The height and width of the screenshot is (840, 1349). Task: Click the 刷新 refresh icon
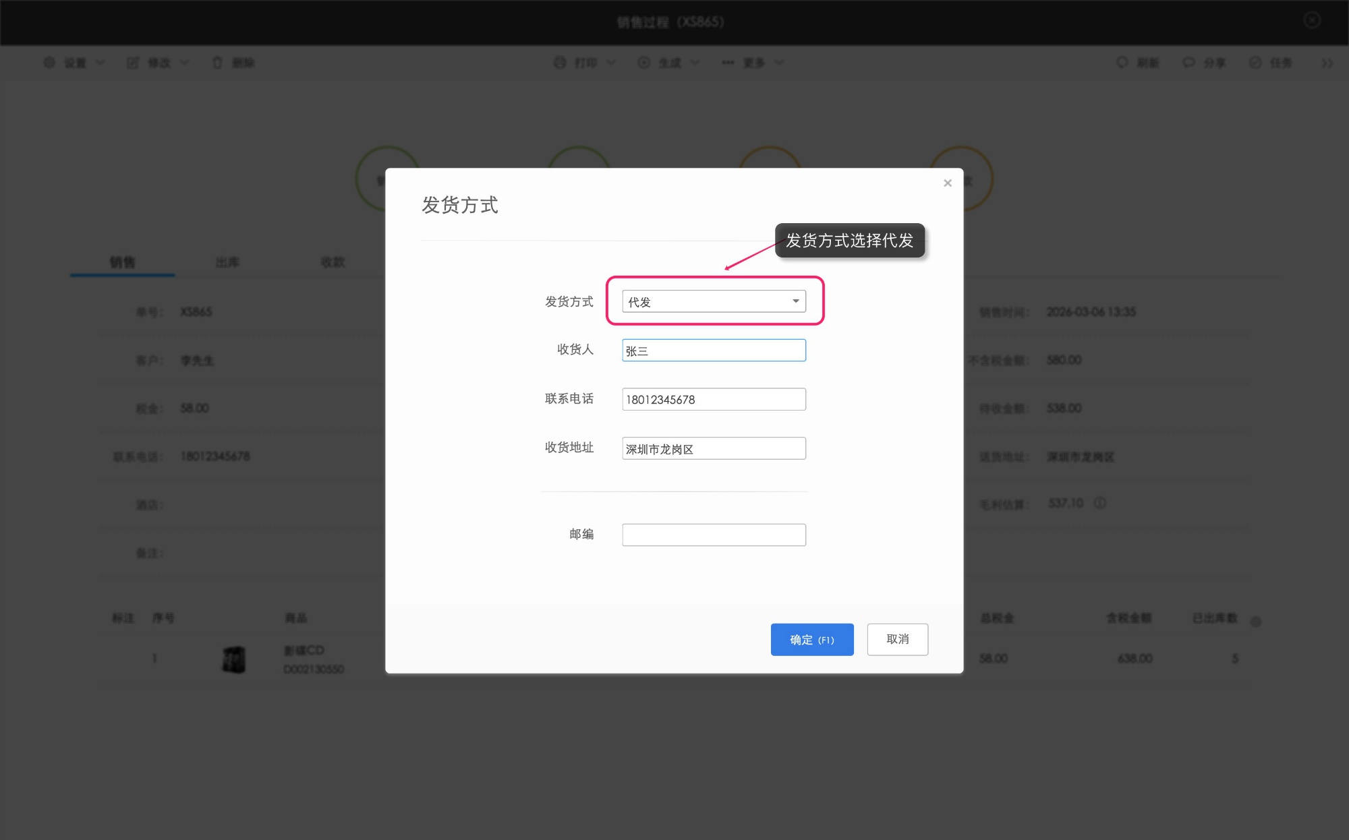point(1122,62)
